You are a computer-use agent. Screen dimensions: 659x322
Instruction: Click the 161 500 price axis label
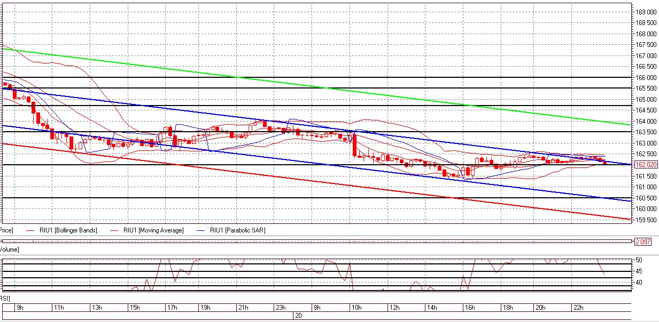[x=647, y=176]
